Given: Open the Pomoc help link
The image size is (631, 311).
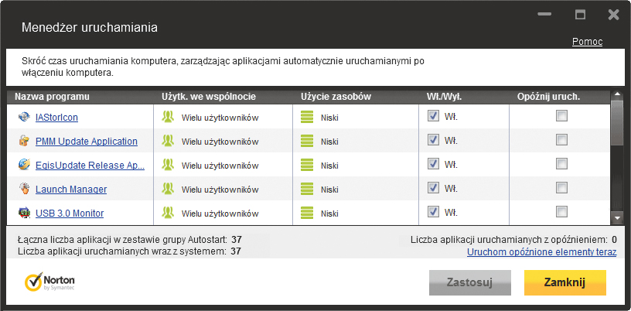Looking at the screenshot, I should tap(587, 42).
